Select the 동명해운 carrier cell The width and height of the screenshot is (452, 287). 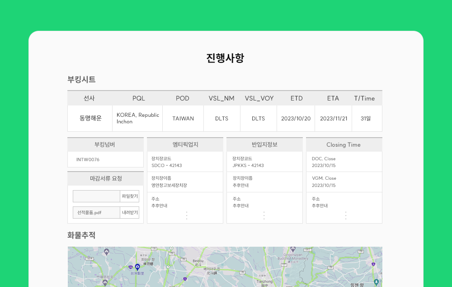pyautogui.click(x=90, y=118)
